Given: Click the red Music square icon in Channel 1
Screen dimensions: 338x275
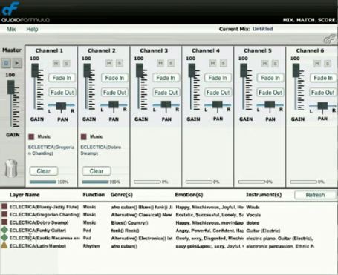Looking at the screenshot, I should click(x=31, y=136).
